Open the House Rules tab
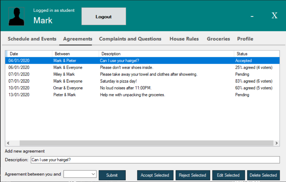This screenshot has width=286, height=182. click(184, 39)
